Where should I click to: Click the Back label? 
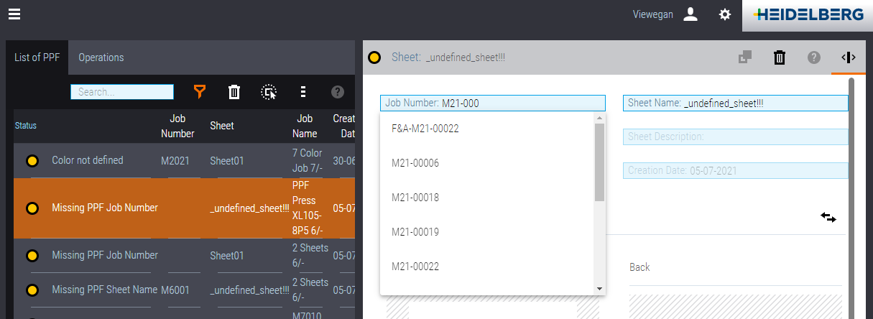[639, 267]
